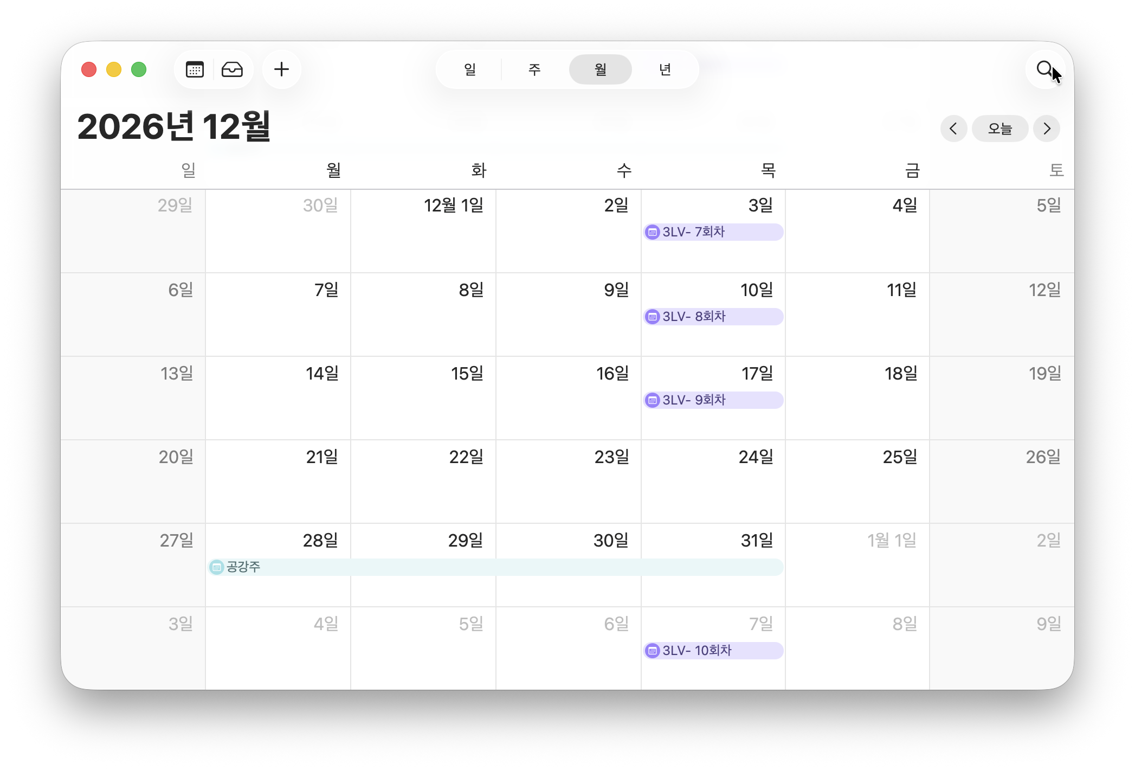Select the 20일 Sunday cell
This screenshot has width=1135, height=770.
[133, 482]
